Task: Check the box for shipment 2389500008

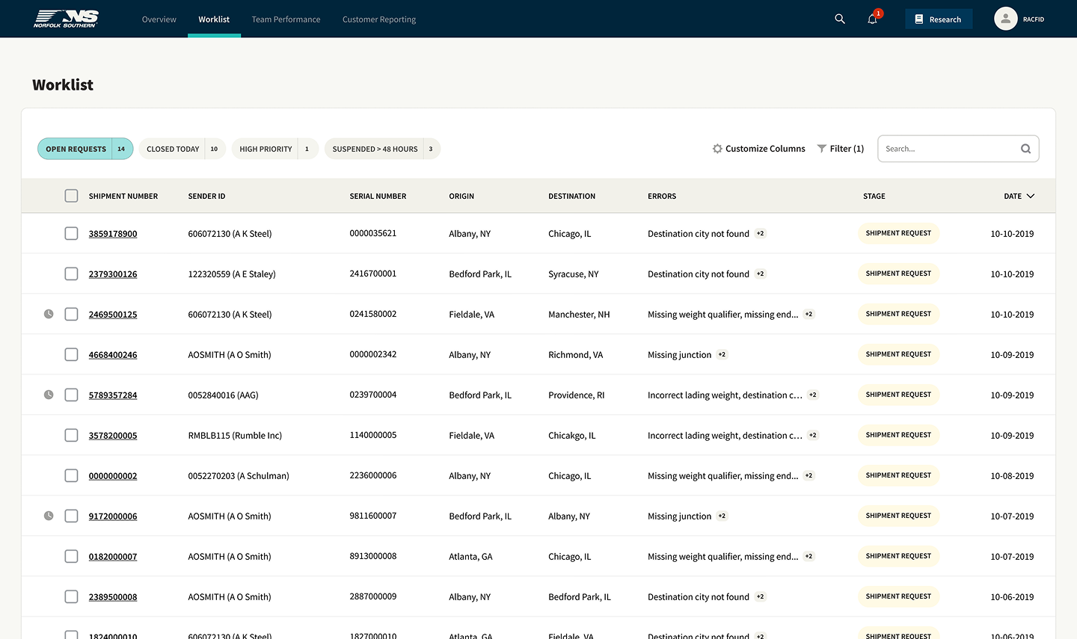Action: click(71, 596)
